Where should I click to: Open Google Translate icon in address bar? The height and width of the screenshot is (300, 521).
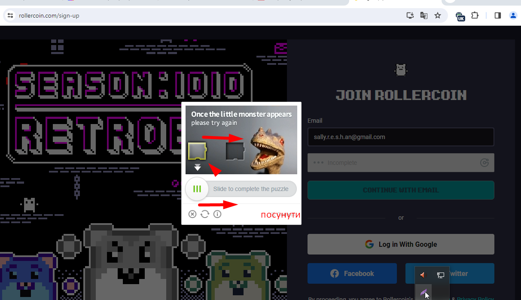[x=424, y=15]
